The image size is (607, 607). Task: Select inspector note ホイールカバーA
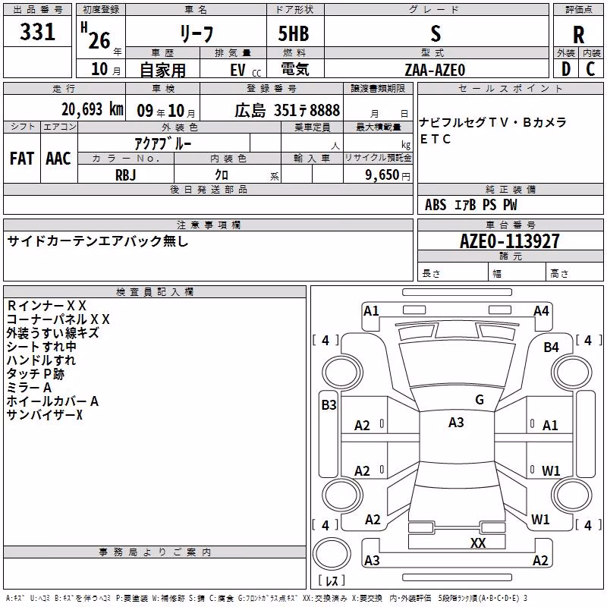point(52,401)
